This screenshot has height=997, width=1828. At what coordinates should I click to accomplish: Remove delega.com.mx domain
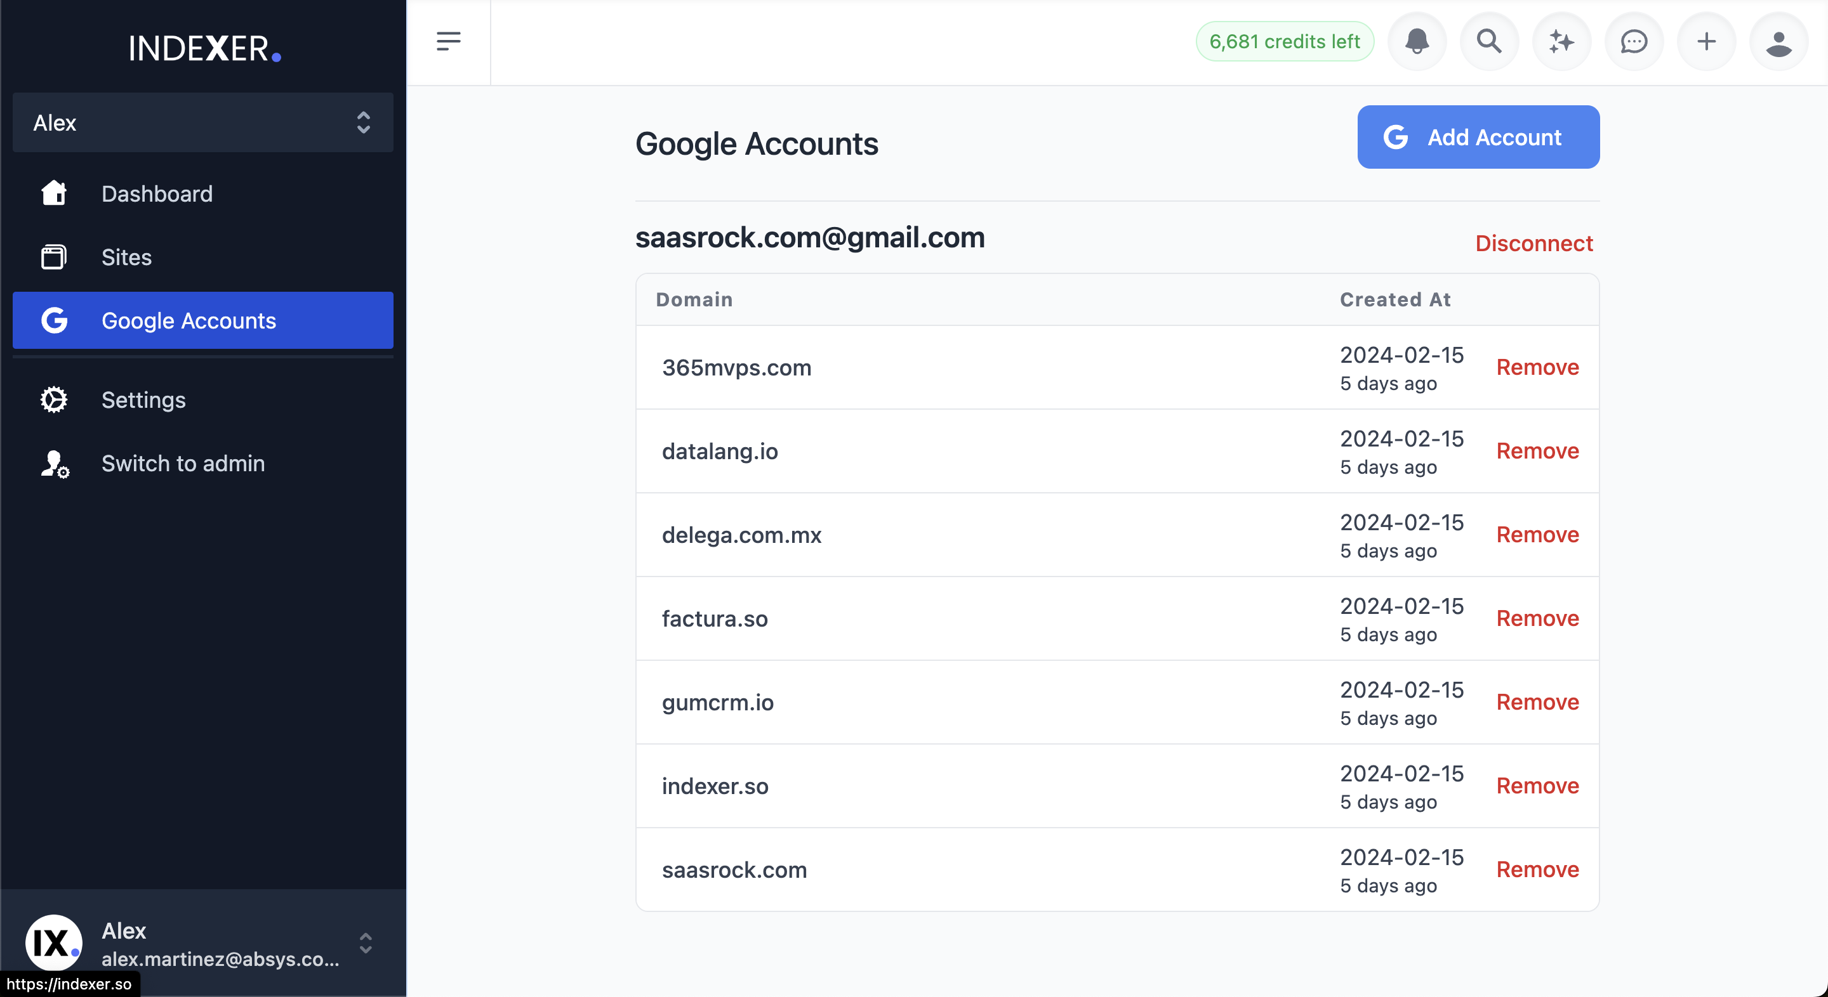click(x=1537, y=535)
